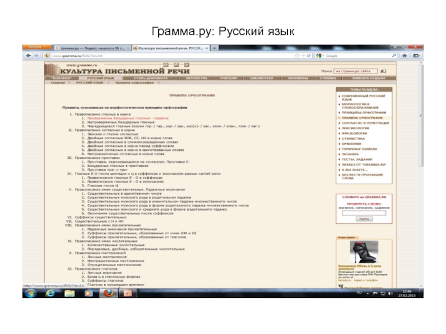Image resolution: width=446 pixels, height=334 pixels.
Task: Click the network icon in system tray
Action: pyautogui.click(x=383, y=293)
